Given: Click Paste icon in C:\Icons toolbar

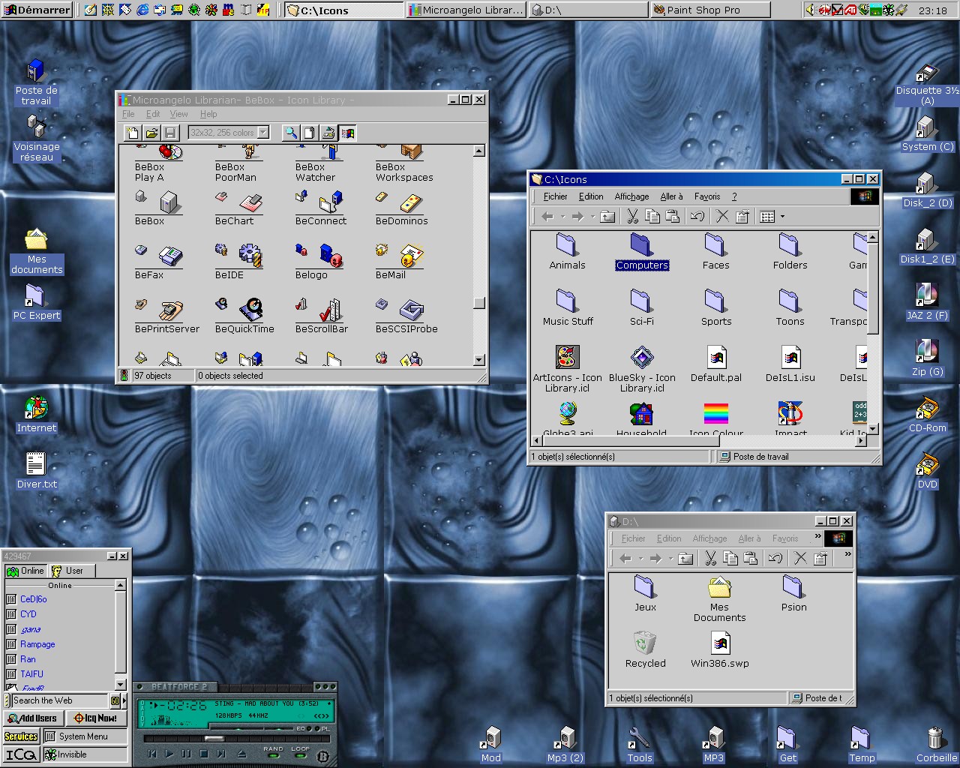Looking at the screenshot, I should pyautogui.click(x=673, y=217).
